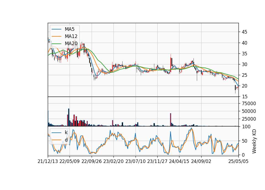
Task: Click the 23/07/10 date label
Action: [x=135, y=161]
